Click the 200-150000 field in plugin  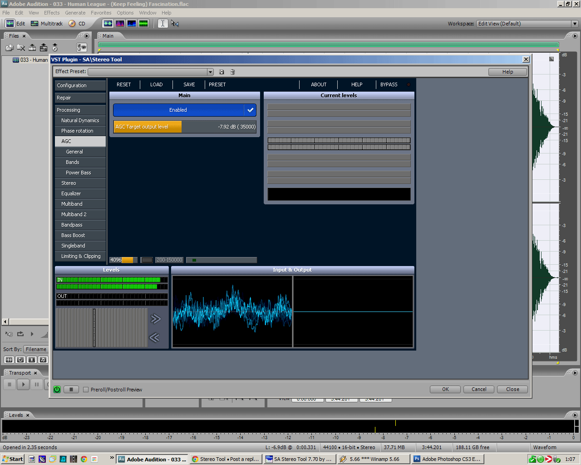[169, 260]
